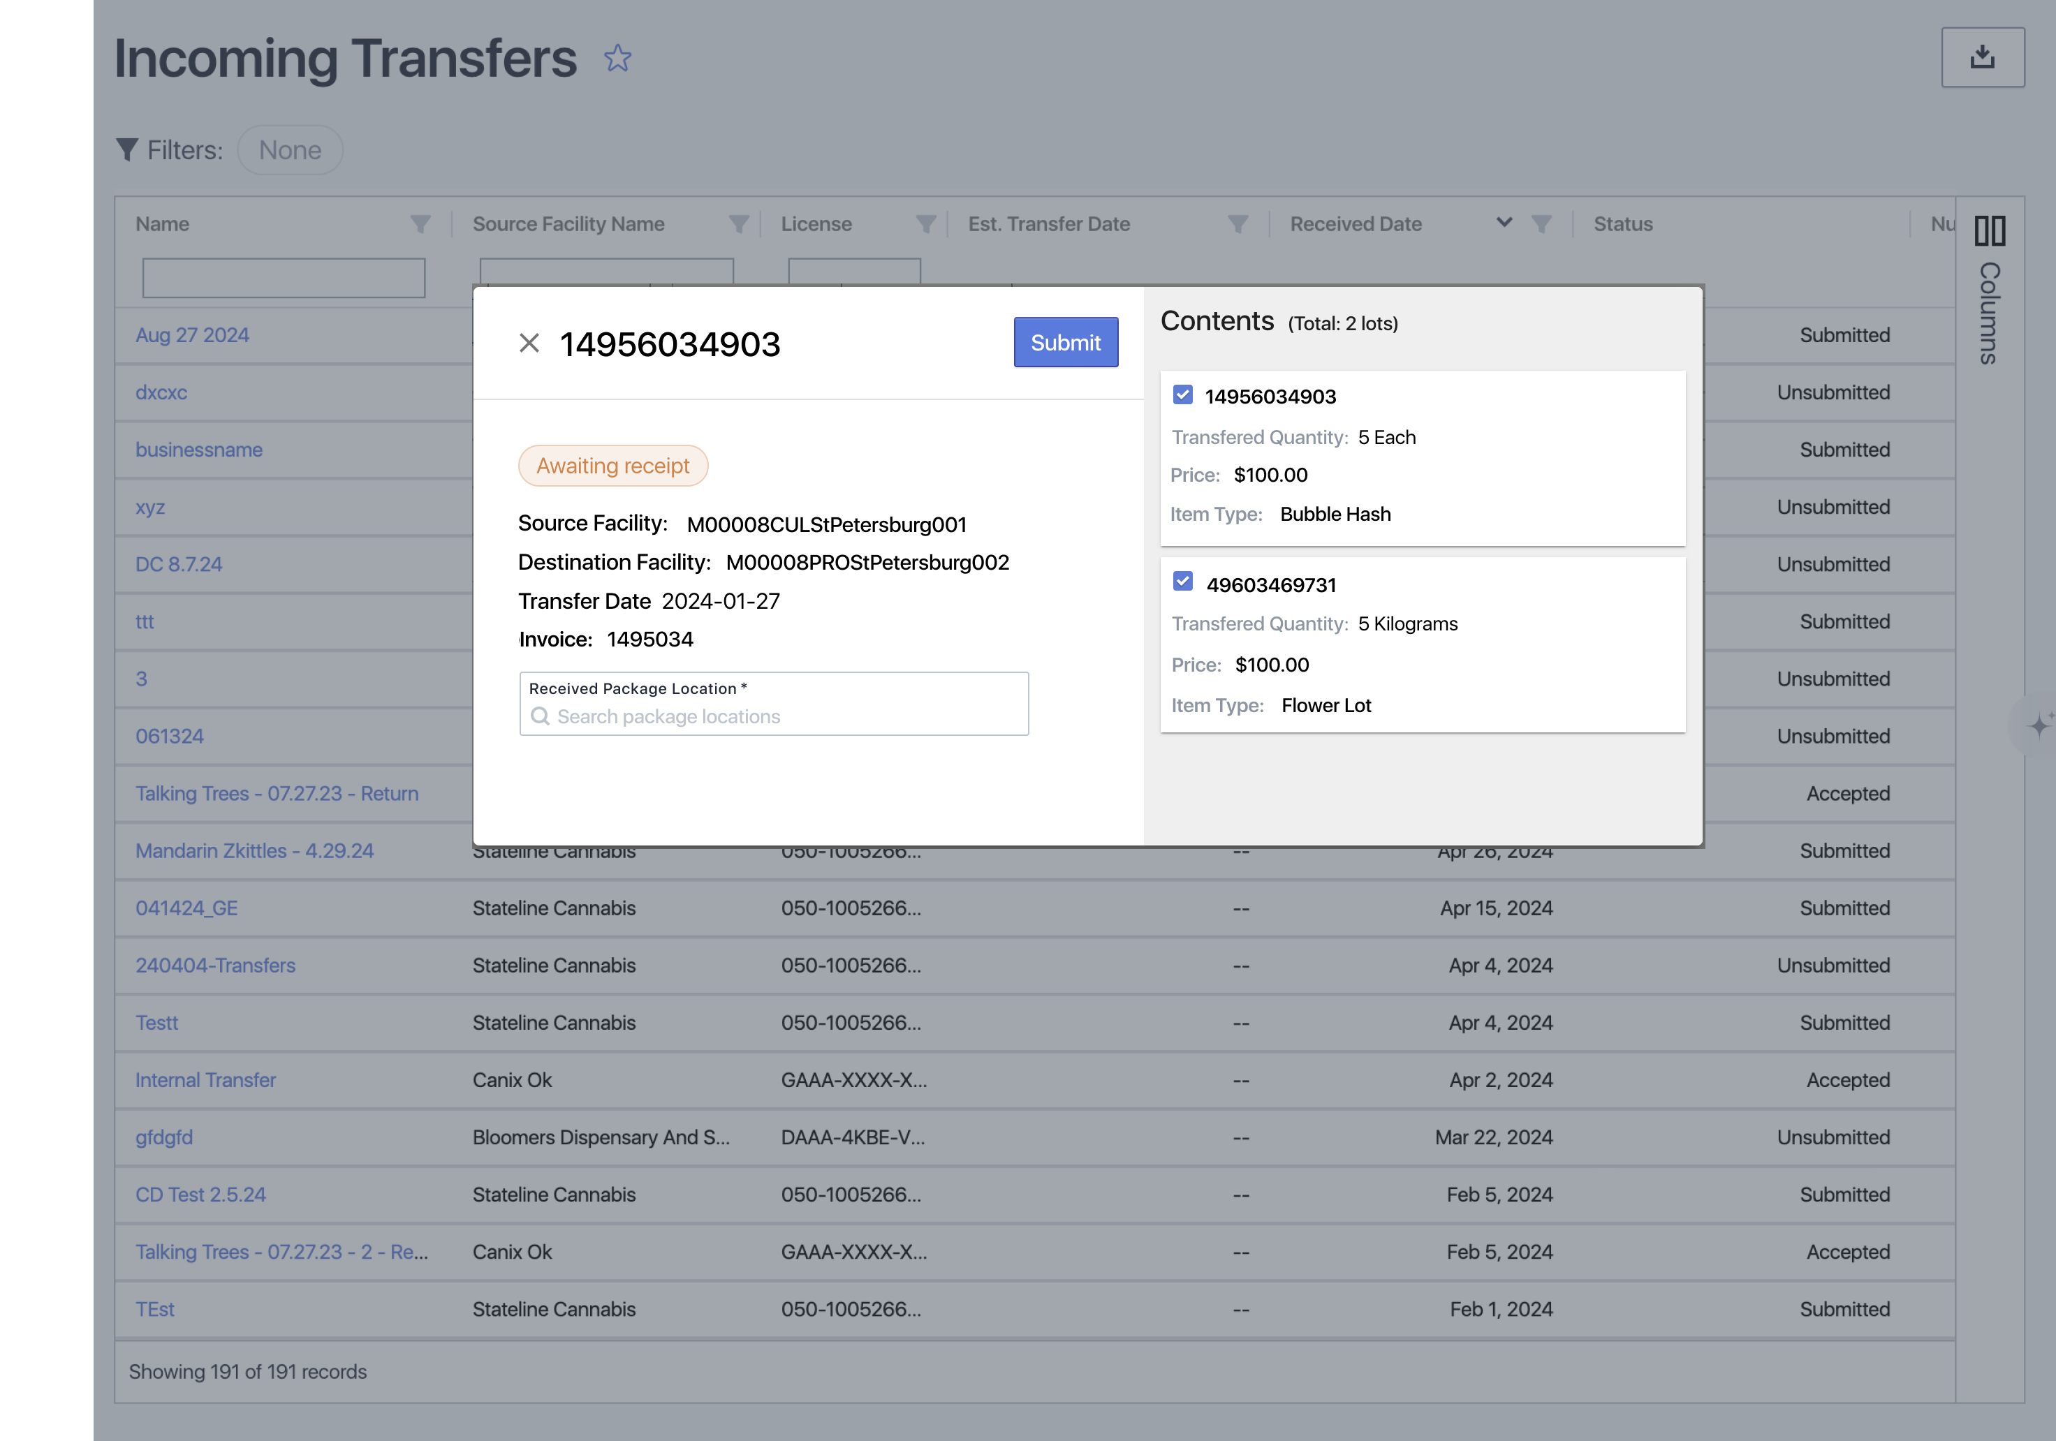
Task: Close the 14956034903 transfer dialog
Action: [529, 343]
